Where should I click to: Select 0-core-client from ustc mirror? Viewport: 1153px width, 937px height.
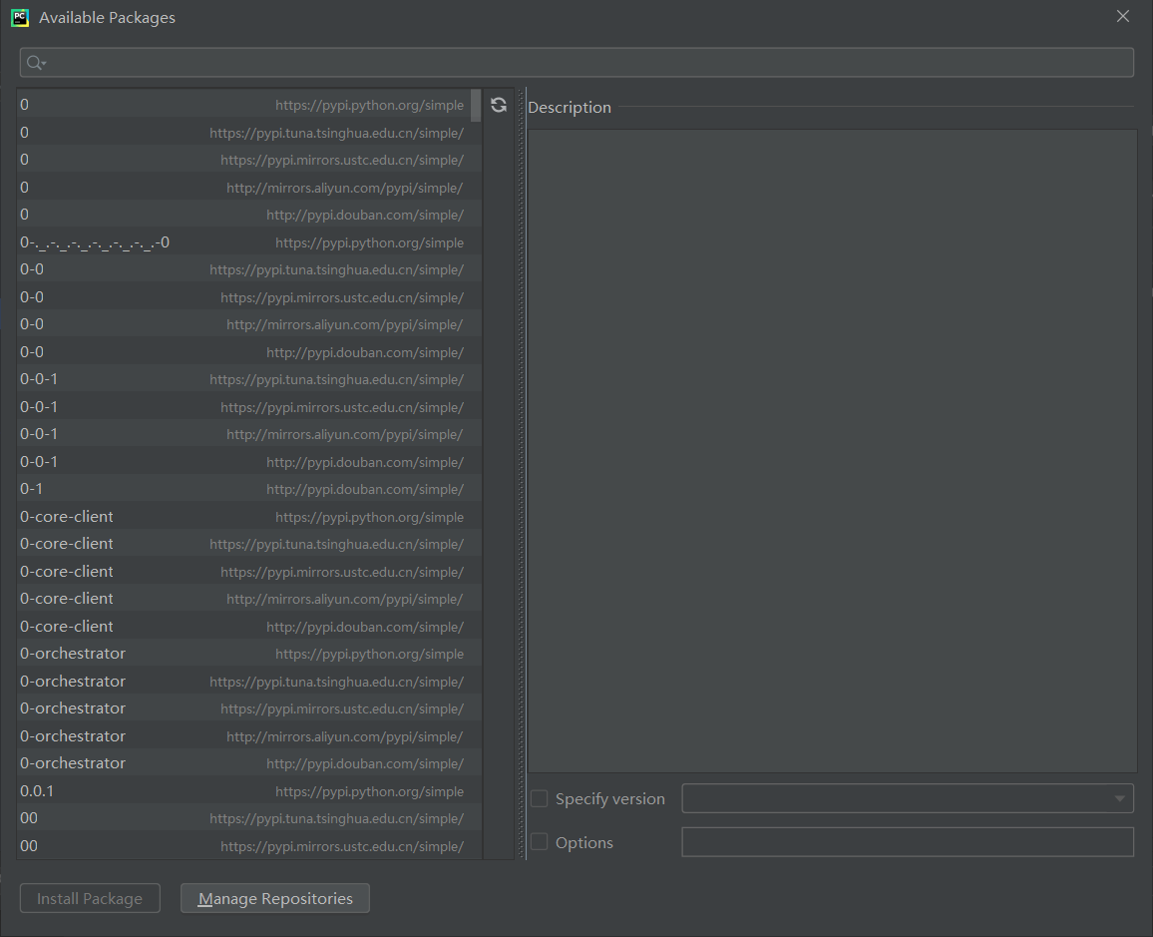pos(249,572)
